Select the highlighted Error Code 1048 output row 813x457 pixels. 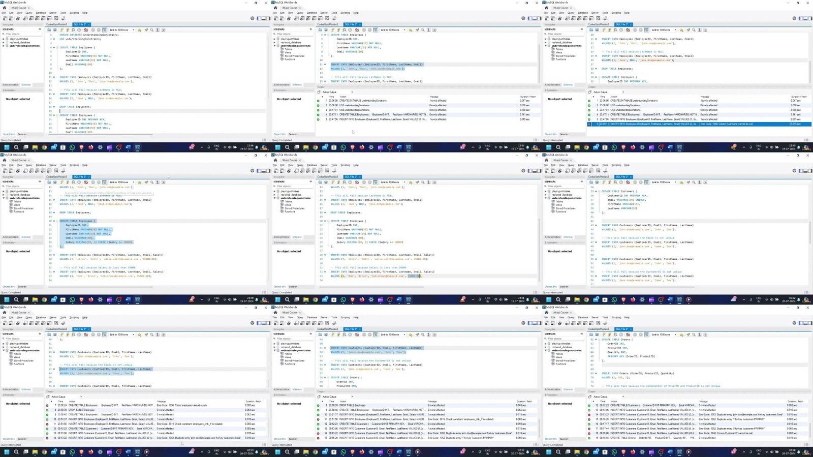[699, 124]
